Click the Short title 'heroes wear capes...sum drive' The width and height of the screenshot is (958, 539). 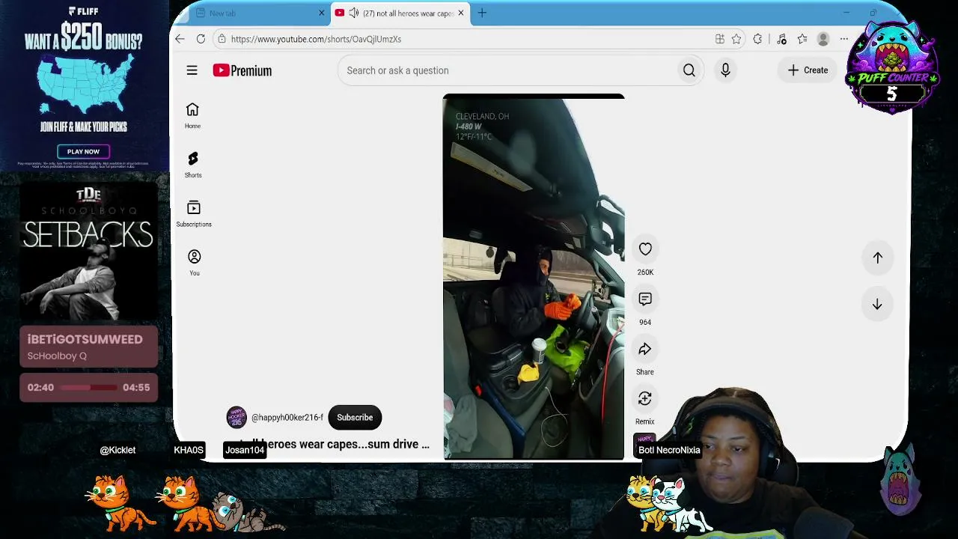(335, 444)
